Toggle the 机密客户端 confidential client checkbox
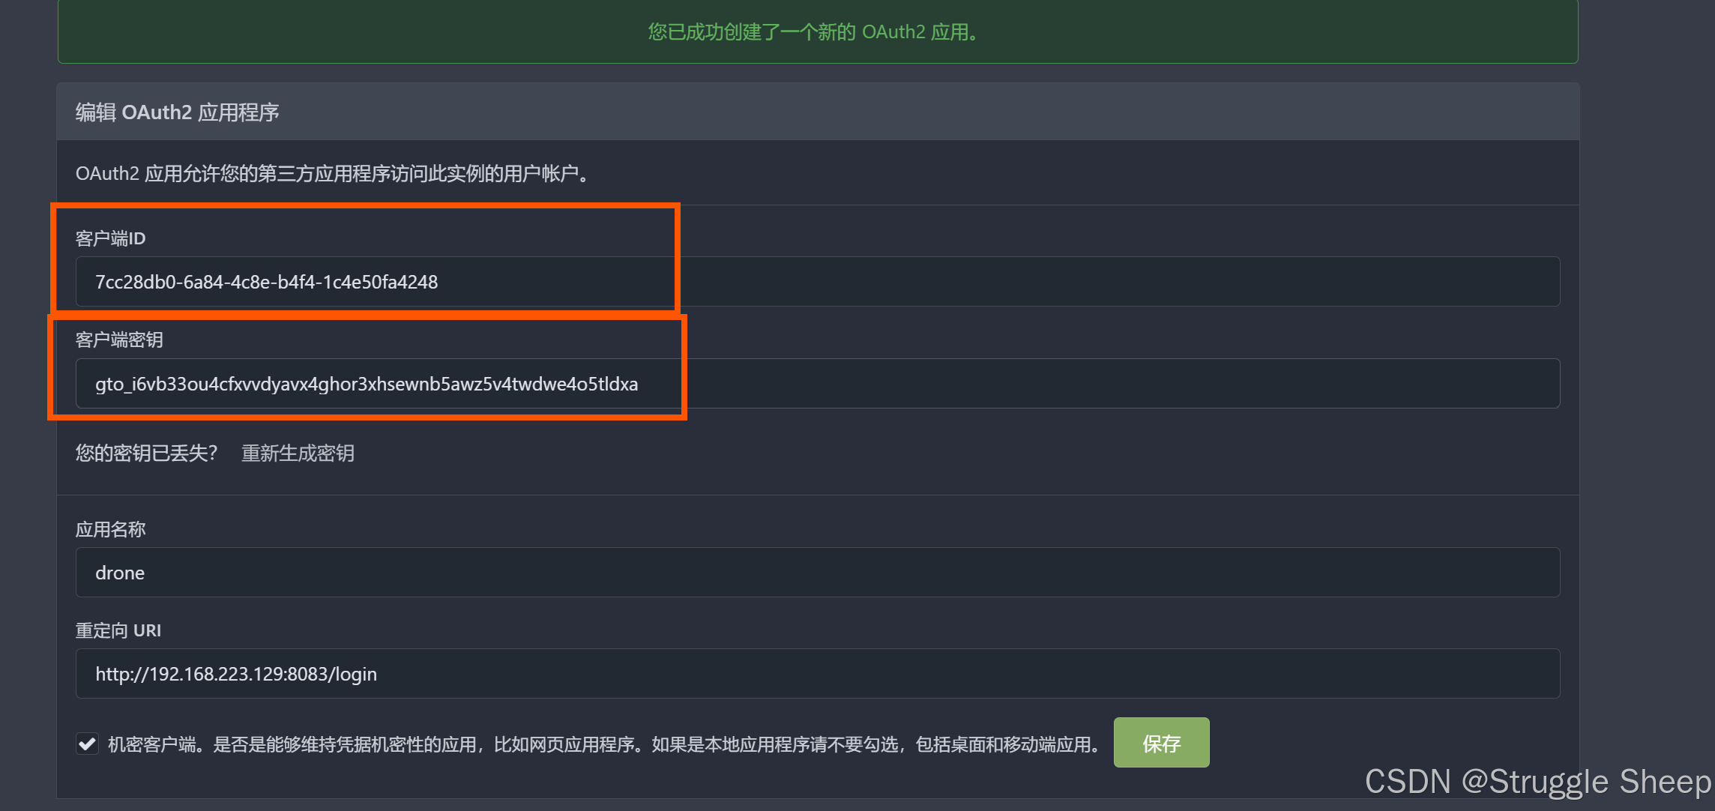 pos(88,744)
